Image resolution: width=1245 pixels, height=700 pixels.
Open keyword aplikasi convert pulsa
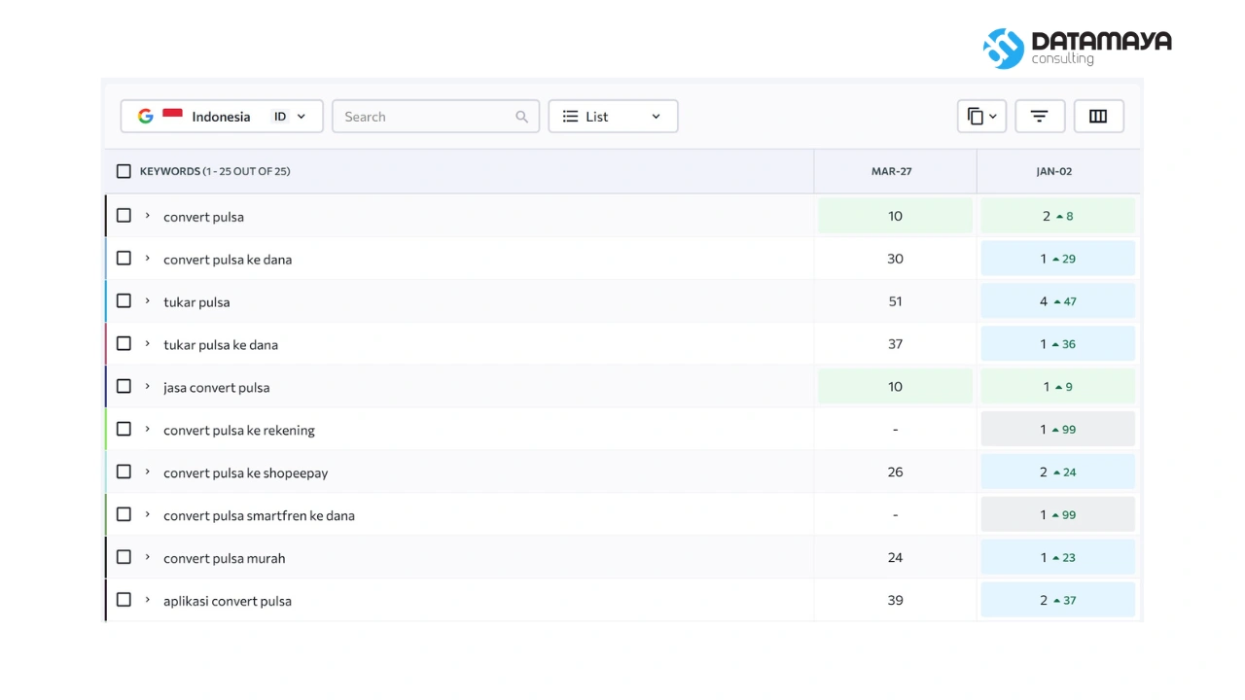[x=228, y=601]
